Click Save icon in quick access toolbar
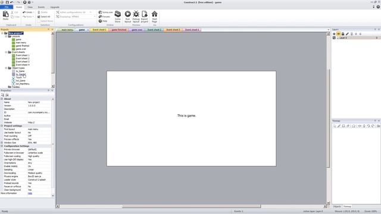 [7, 2]
